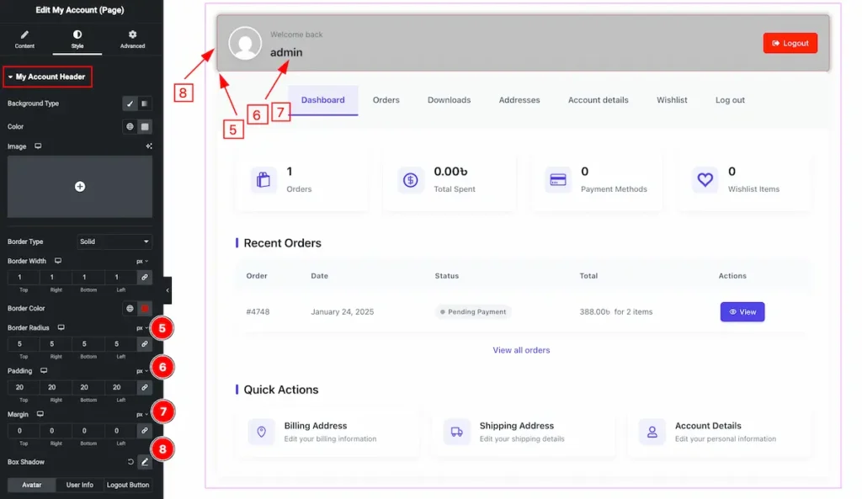Click the AI sparkle icon beside Image

pyautogui.click(x=149, y=146)
